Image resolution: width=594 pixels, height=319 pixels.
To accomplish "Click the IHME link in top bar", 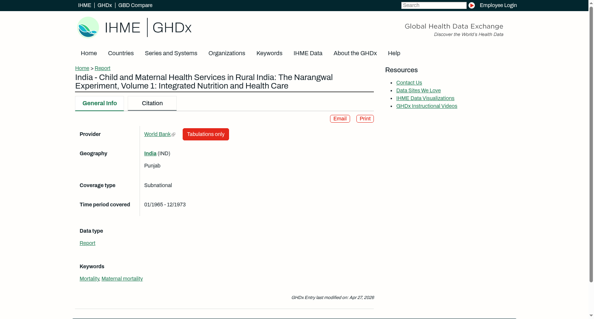I will pos(85,5).
